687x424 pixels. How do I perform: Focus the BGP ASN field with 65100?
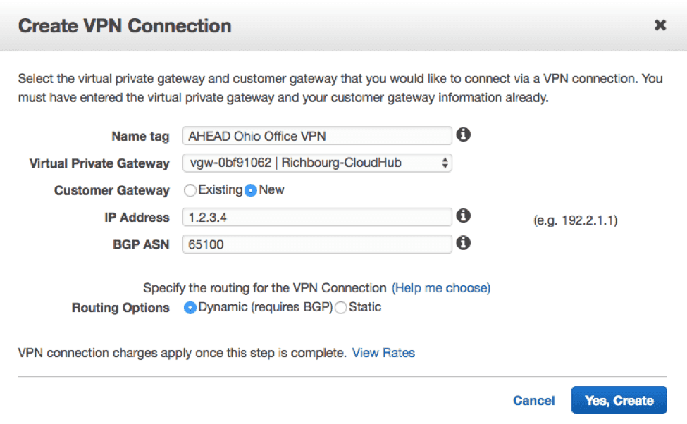click(317, 244)
